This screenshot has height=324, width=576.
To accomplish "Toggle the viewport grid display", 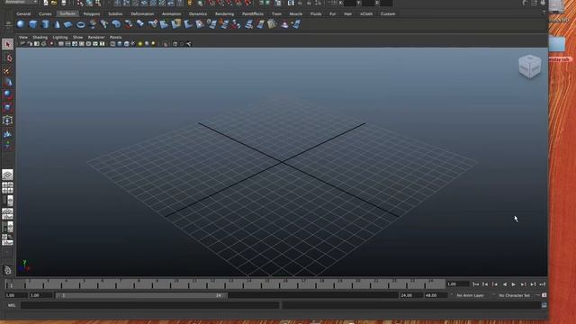I will pyautogui.click(x=60, y=44).
